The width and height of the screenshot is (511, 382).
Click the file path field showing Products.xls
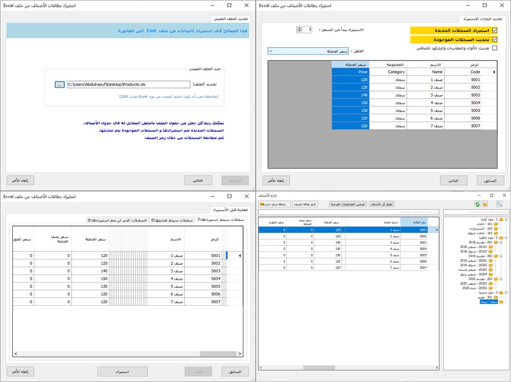129,84
